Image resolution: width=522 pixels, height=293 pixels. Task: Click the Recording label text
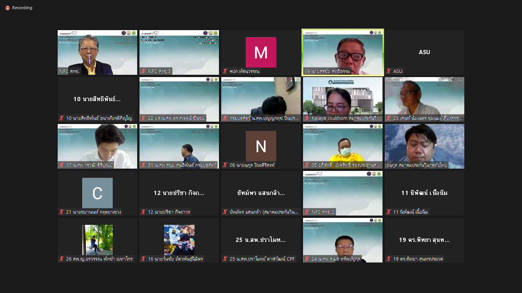[x=22, y=8]
